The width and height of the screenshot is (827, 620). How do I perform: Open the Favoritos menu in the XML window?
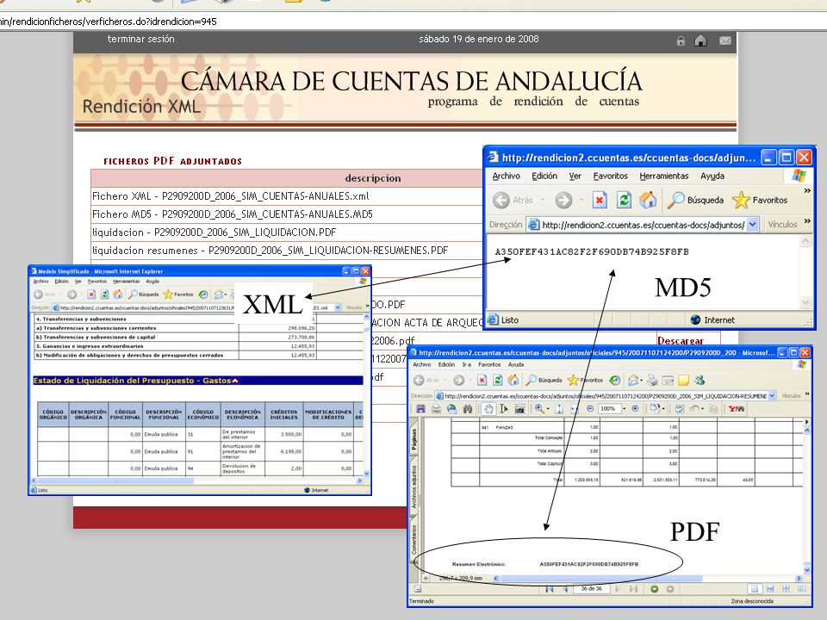click(97, 282)
